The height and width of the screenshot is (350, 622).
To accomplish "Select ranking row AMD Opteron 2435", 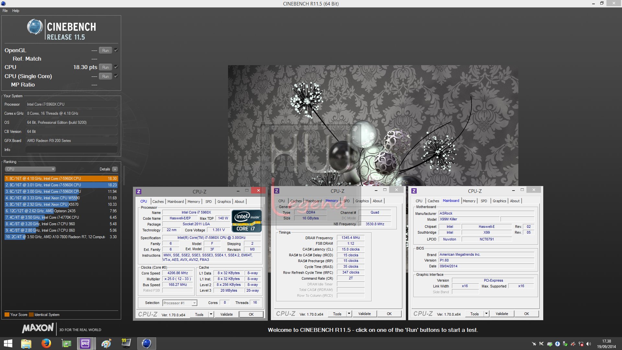I will pyautogui.click(x=61, y=211).
